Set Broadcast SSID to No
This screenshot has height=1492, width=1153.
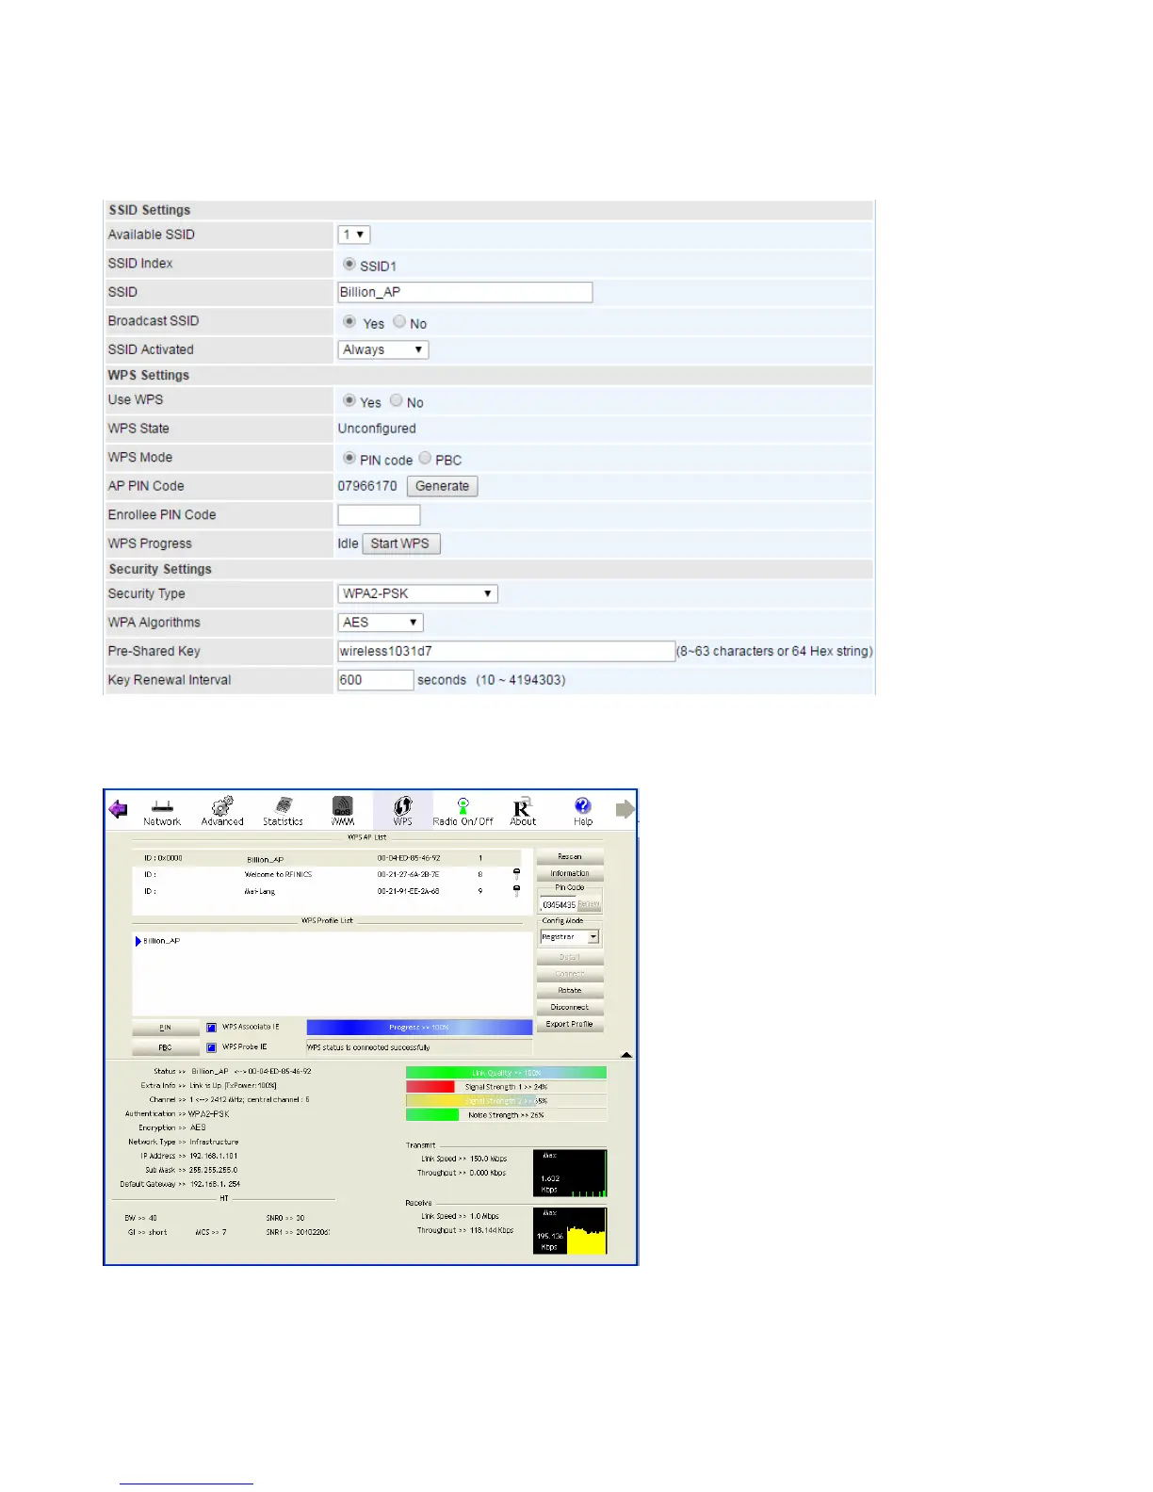click(399, 322)
